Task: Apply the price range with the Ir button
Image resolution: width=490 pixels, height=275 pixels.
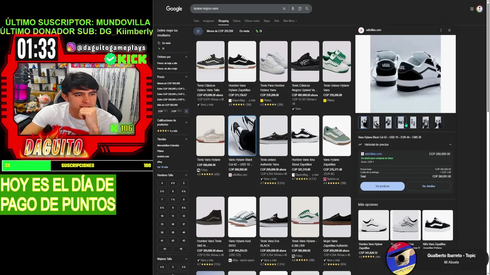Action: 186,111
